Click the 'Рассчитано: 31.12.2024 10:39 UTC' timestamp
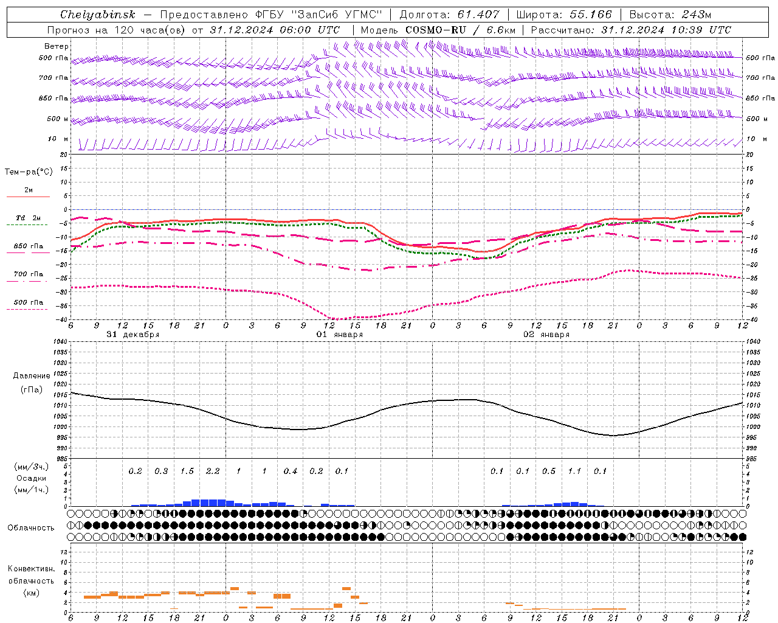Viewport: 778px width, 623px height. coord(631,30)
